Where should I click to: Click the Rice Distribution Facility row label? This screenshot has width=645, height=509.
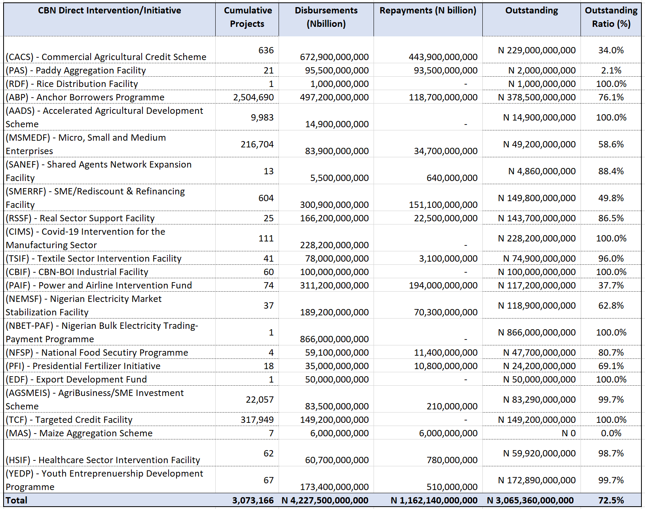point(72,84)
